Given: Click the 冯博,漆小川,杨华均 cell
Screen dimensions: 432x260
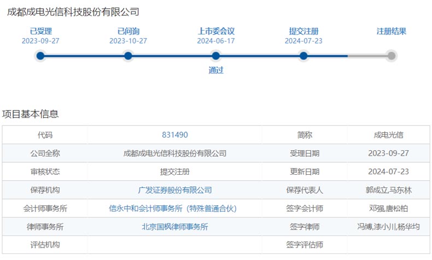Looking at the screenshot, I should (388, 227).
